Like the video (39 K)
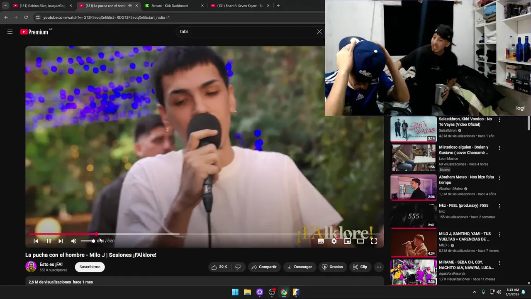531x299 pixels. 219,267
